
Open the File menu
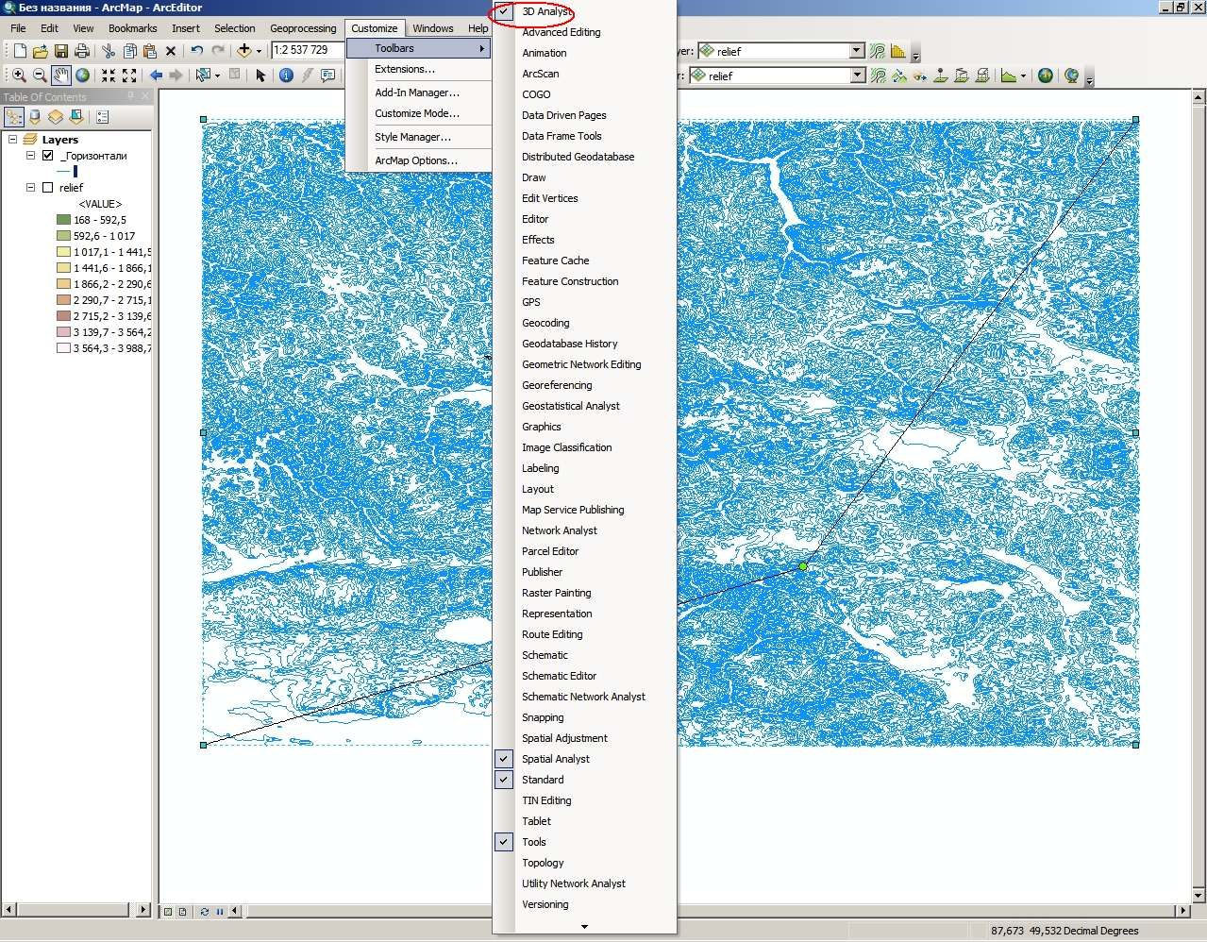(x=18, y=28)
